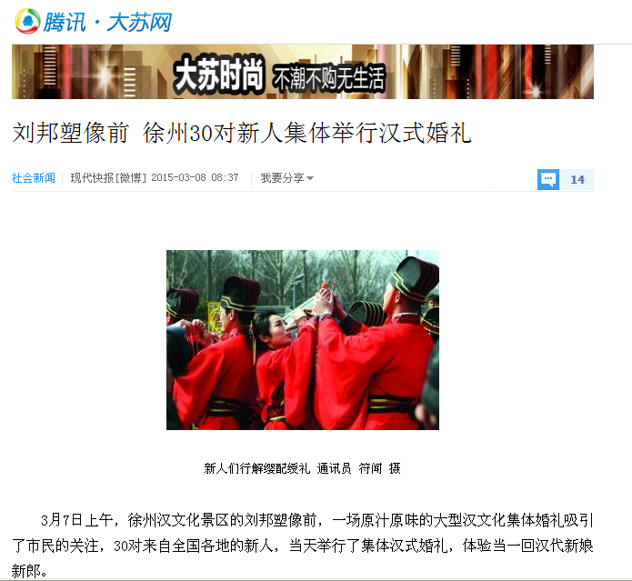Open the 大苏时尚 banner advertisement
This screenshot has width=632, height=581.
coord(303,72)
